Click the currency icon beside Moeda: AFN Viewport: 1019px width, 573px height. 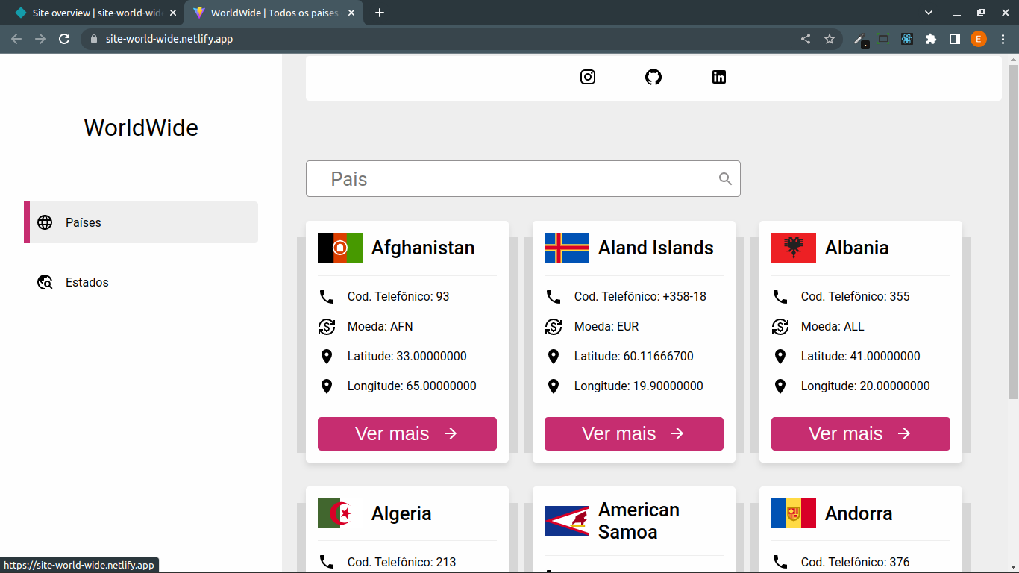pyautogui.click(x=327, y=326)
